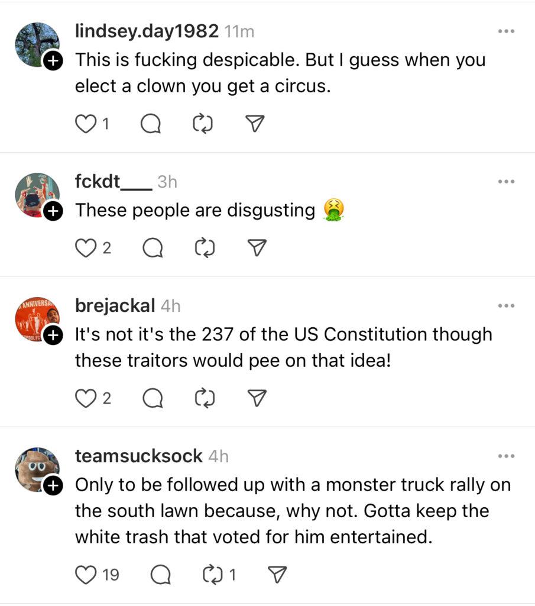Image resolution: width=535 pixels, height=606 pixels.
Task: Repost lindsey.day1982's comment
Action: [x=203, y=124]
